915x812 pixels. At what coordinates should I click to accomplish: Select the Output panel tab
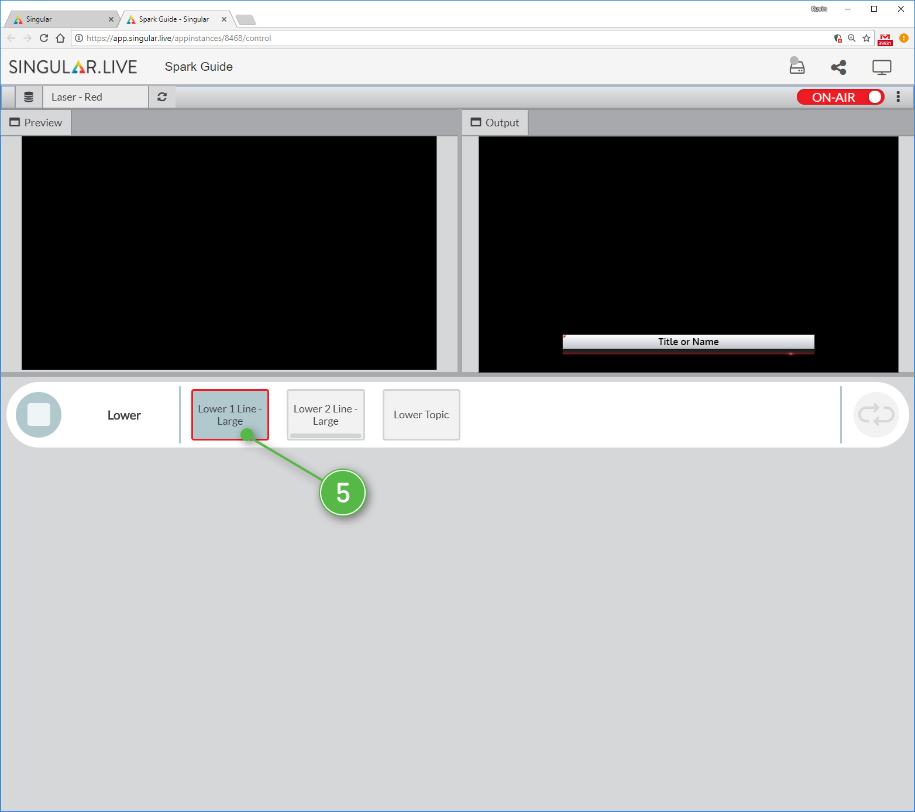point(495,123)
